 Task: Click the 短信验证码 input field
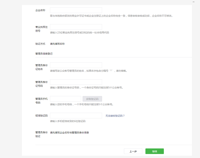[x=76, y=115]
